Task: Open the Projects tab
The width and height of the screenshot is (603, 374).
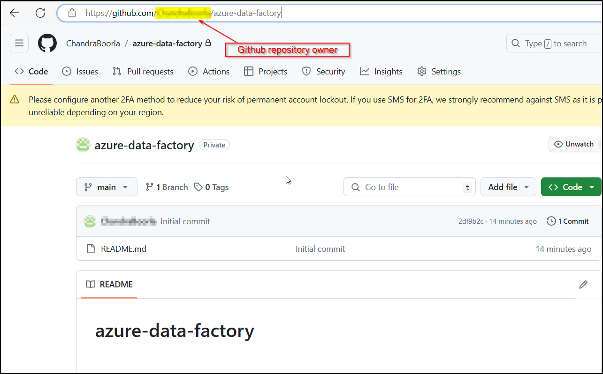Action: point(266,72)
